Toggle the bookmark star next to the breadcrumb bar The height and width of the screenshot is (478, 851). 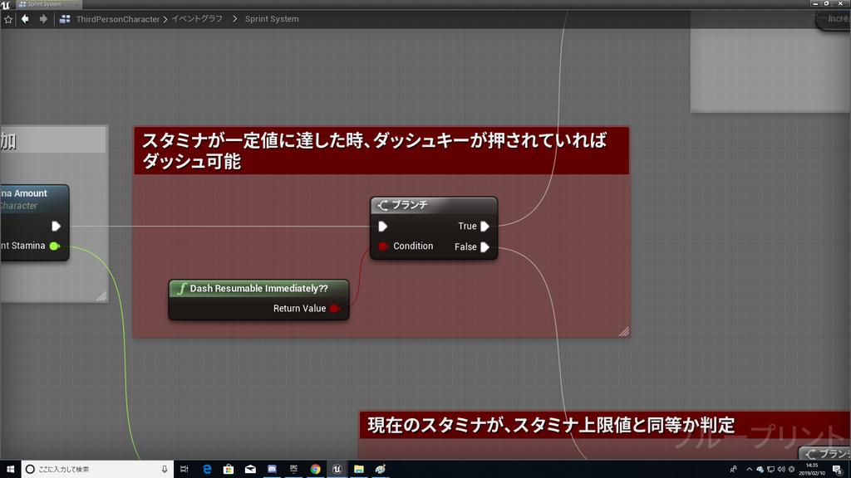pyautogui.click(x=7, y=18)
